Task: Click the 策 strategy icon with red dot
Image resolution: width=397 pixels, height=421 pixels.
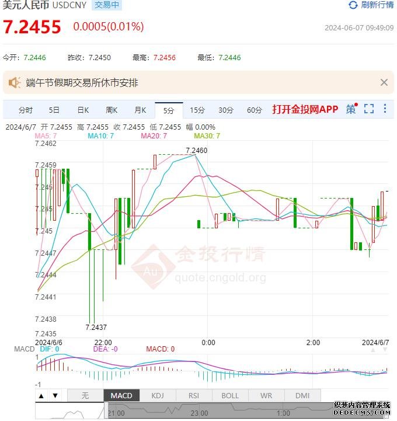Action: pos(351,109)
